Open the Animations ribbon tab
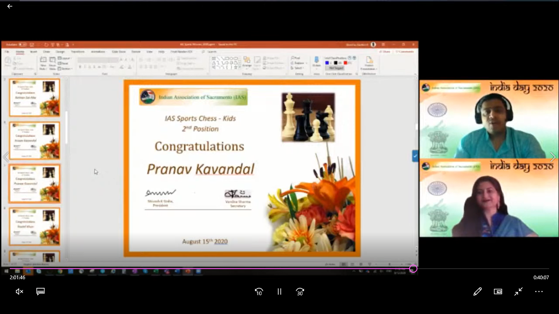This screenshot has height=314, width=559. tap(98, 52)
